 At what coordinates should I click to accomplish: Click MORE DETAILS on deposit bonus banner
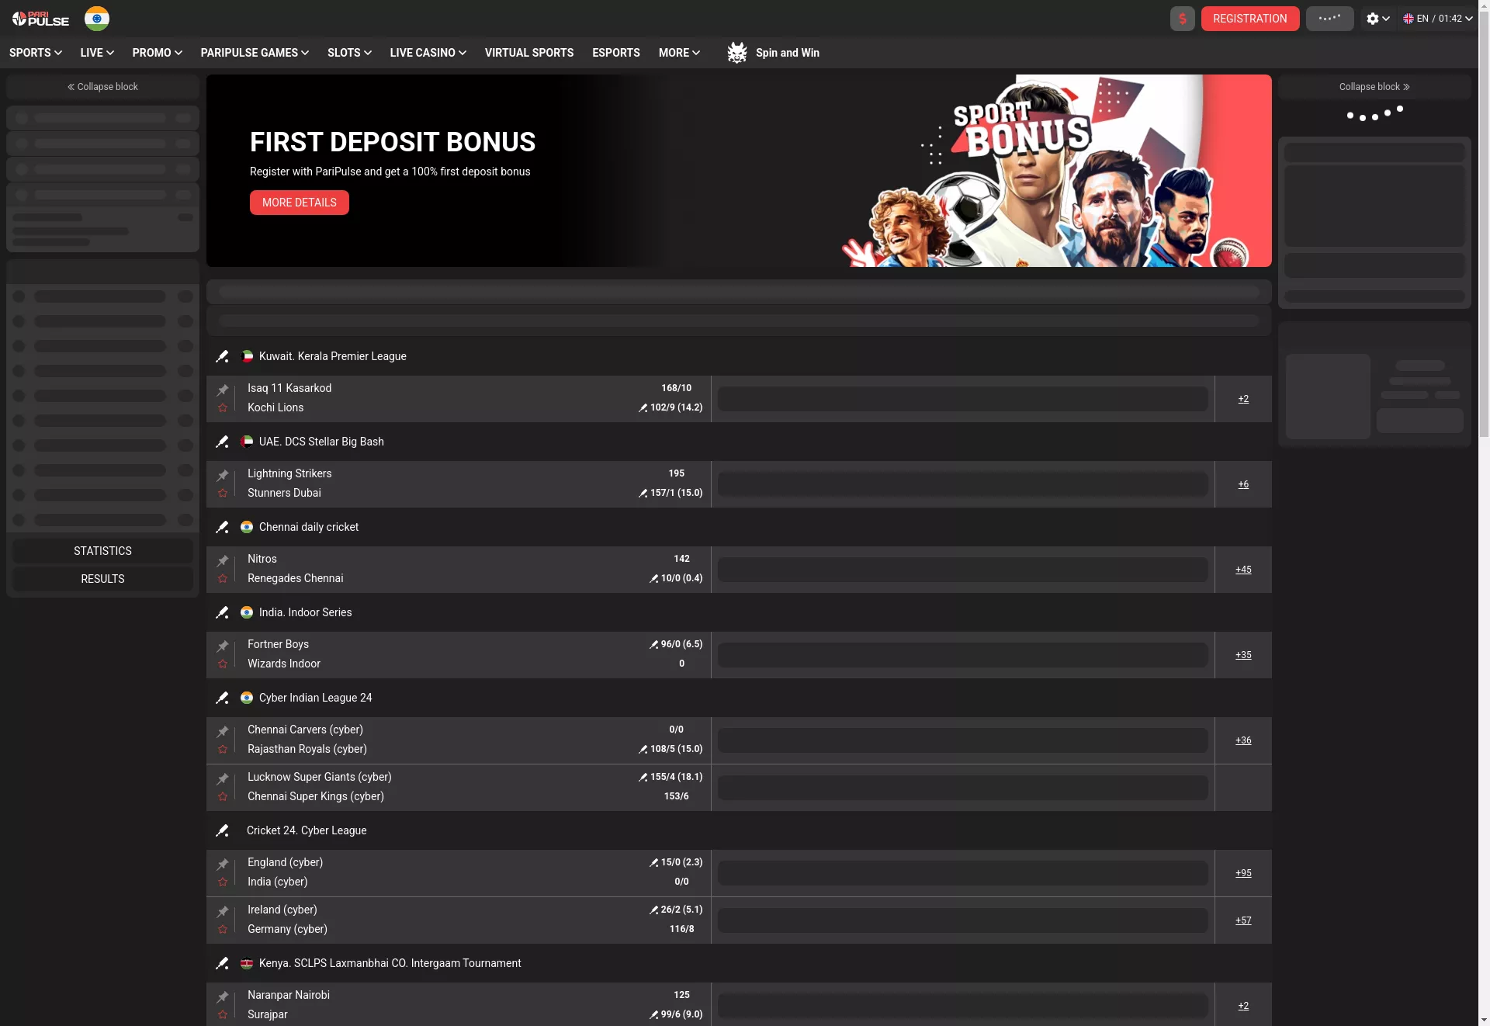coord(300,203)
